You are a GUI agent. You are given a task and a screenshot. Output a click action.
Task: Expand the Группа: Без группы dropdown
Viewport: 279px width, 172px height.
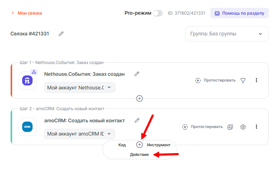point(226,34)
